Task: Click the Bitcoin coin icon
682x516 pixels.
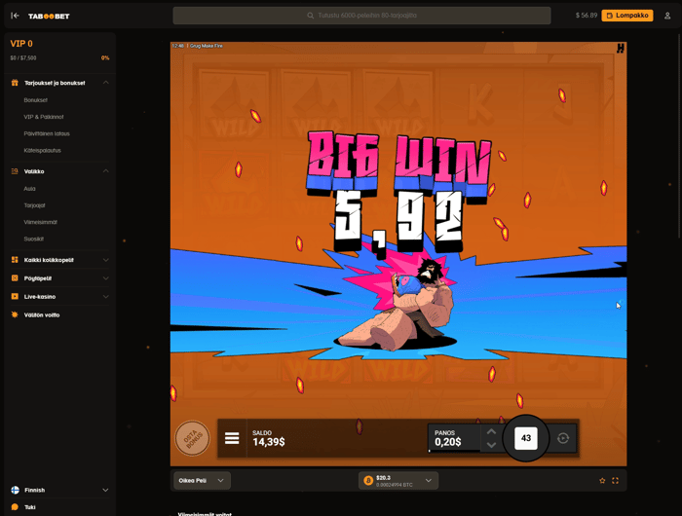Action: [x=368, y=481]
